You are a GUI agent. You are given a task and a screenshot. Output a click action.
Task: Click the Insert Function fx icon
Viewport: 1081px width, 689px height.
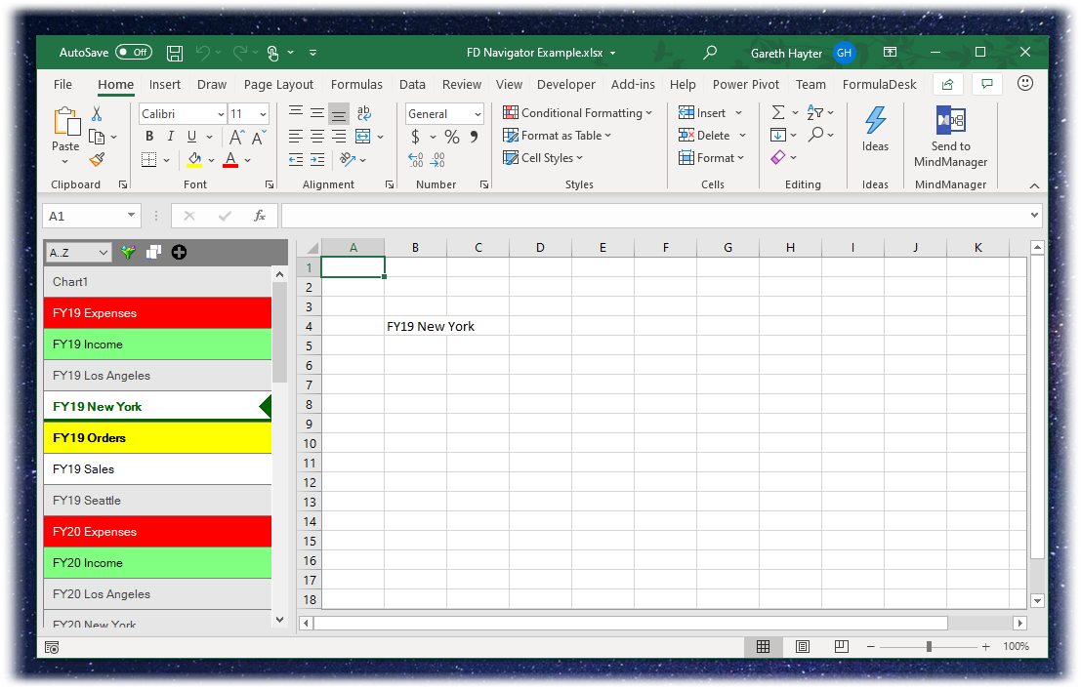pyautogui.click(x=260, y=217)
